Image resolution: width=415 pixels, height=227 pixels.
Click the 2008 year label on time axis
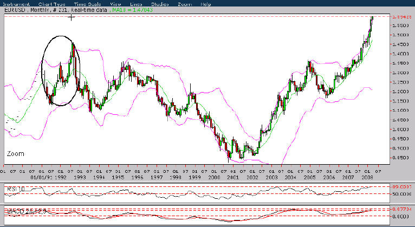[x=367, y=177]
